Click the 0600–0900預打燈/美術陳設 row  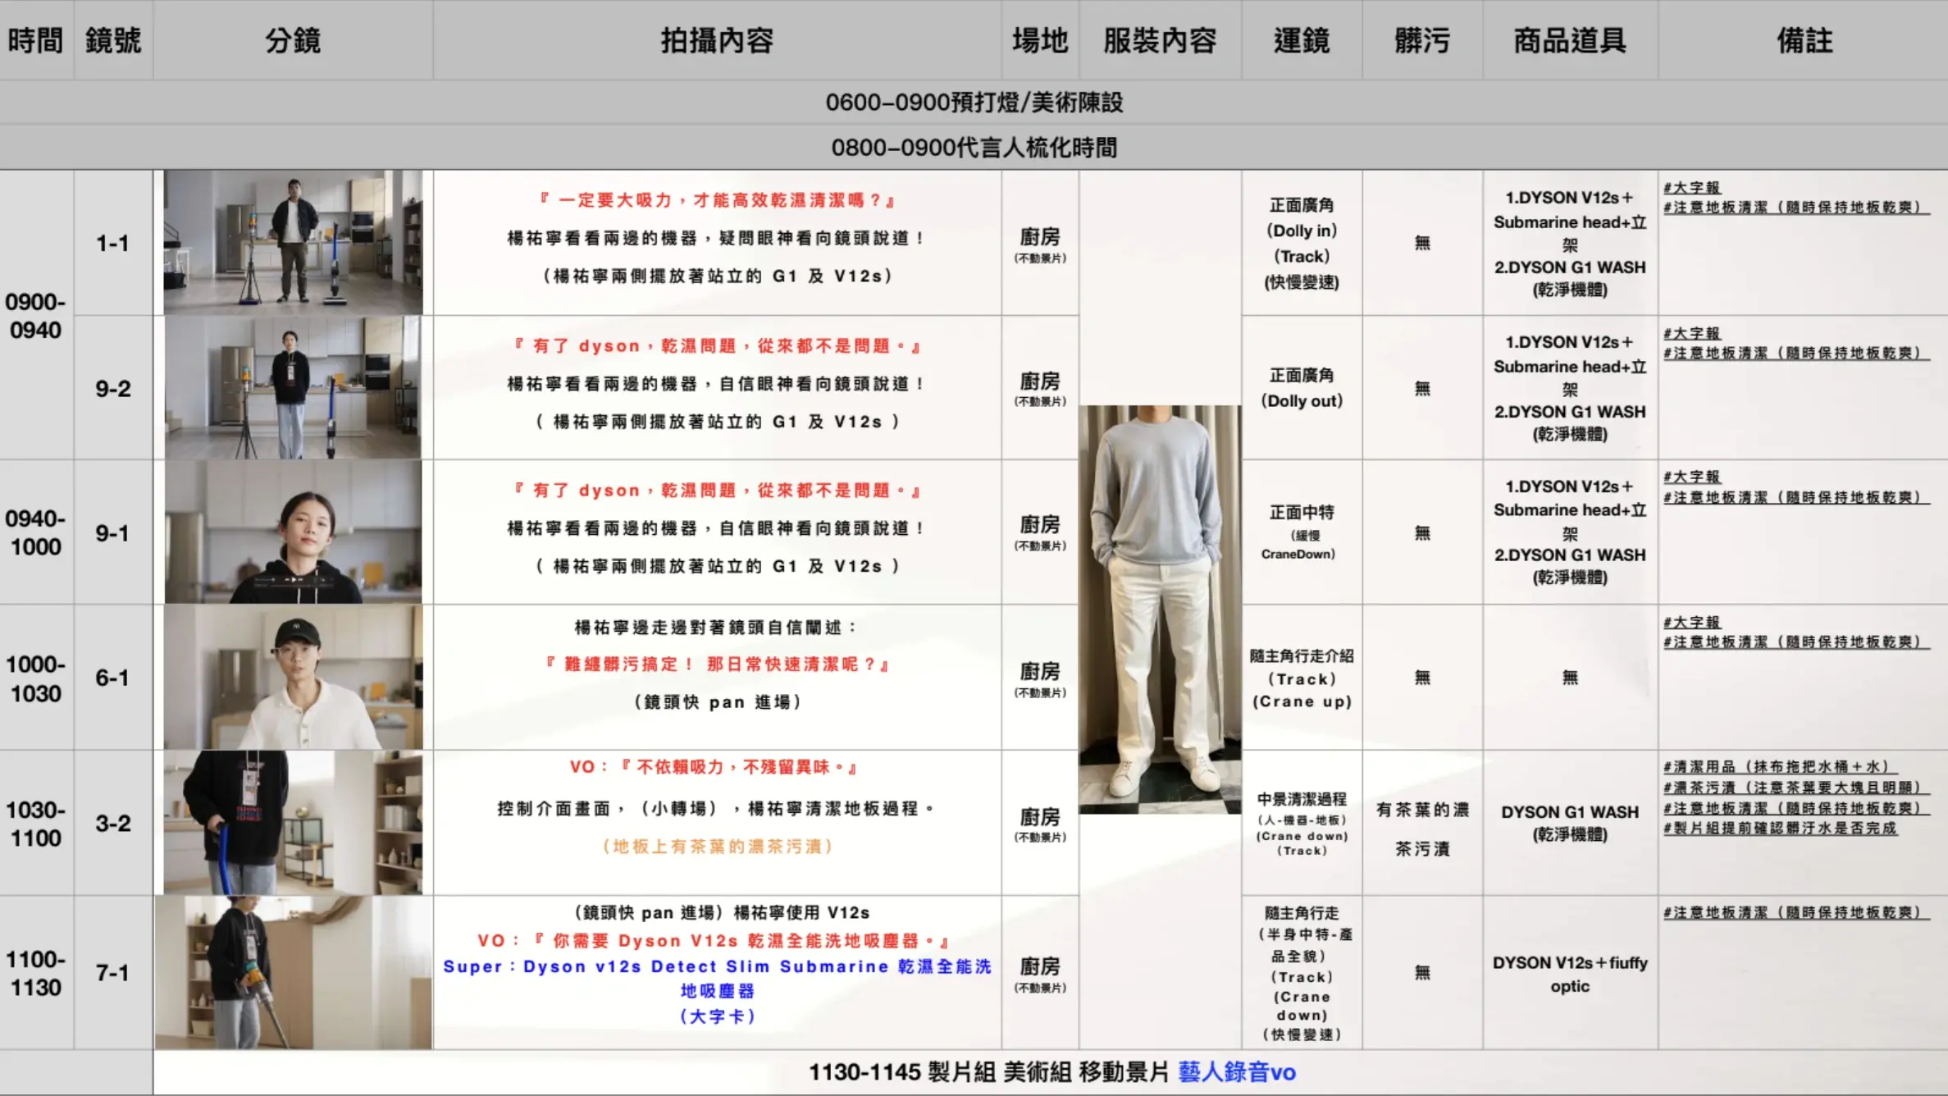pos(974,103)
